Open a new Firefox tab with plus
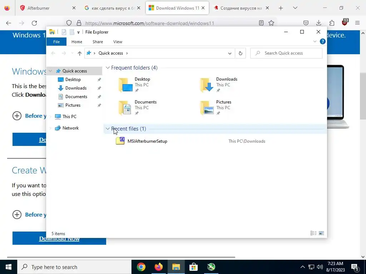This screenshot has height=274, width=366. (x=281, y=8)
